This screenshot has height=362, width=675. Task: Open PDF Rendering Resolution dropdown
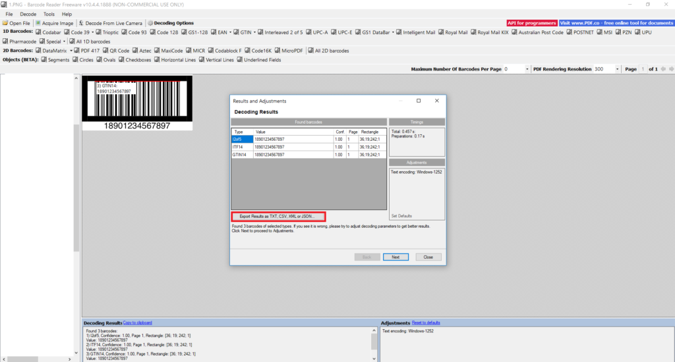click(x=617, y=69)
